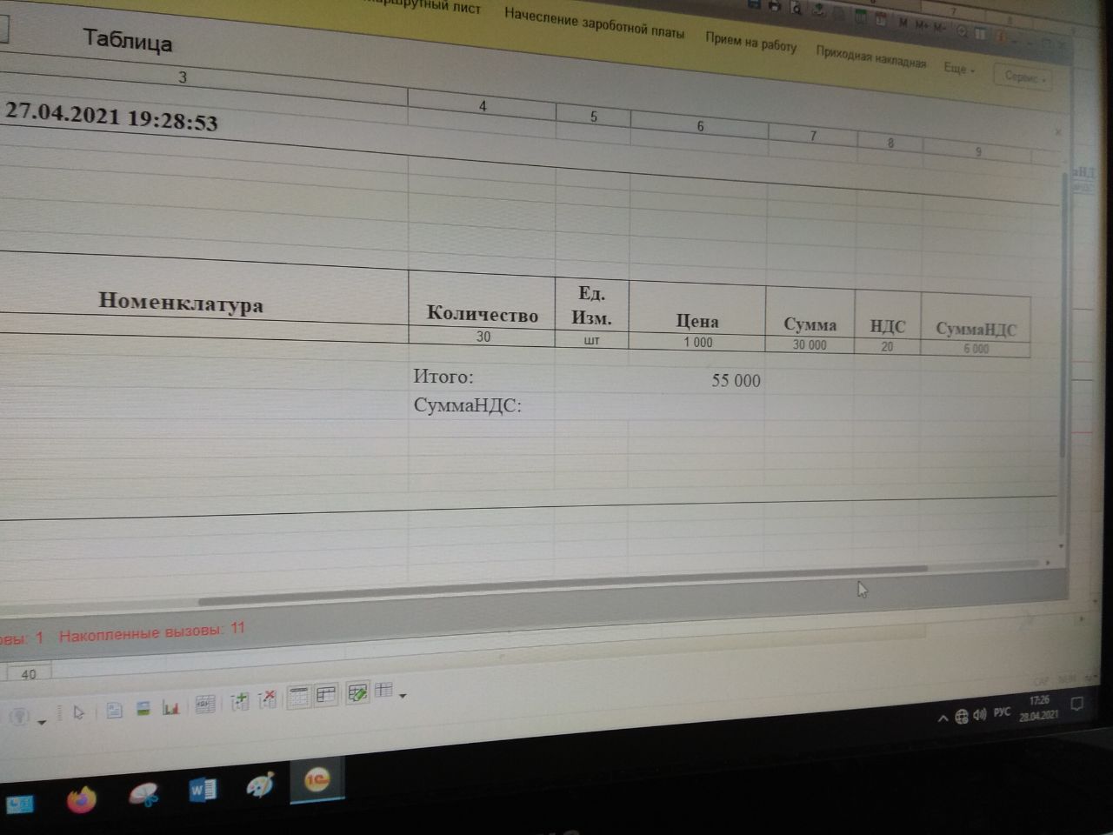Click the vertical scrollbar of the table

coord(1063,313)
